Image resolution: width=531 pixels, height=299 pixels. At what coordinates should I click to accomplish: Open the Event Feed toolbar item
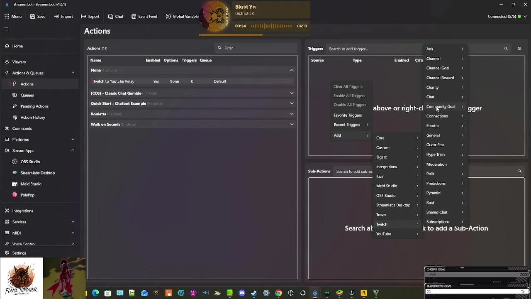[144, 17]
